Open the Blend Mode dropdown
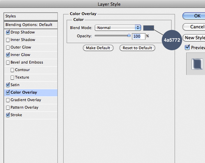Image resolution: width=205 pixels, height=163 pixels. point(118,28)
